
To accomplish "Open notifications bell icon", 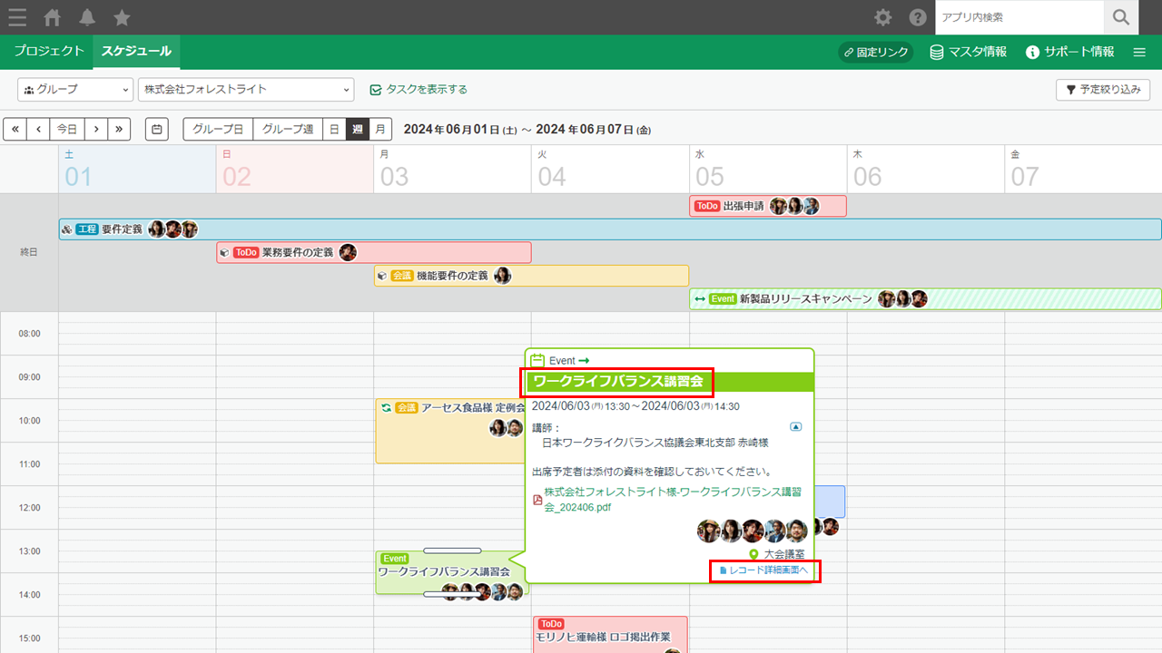I will point(87,17).
